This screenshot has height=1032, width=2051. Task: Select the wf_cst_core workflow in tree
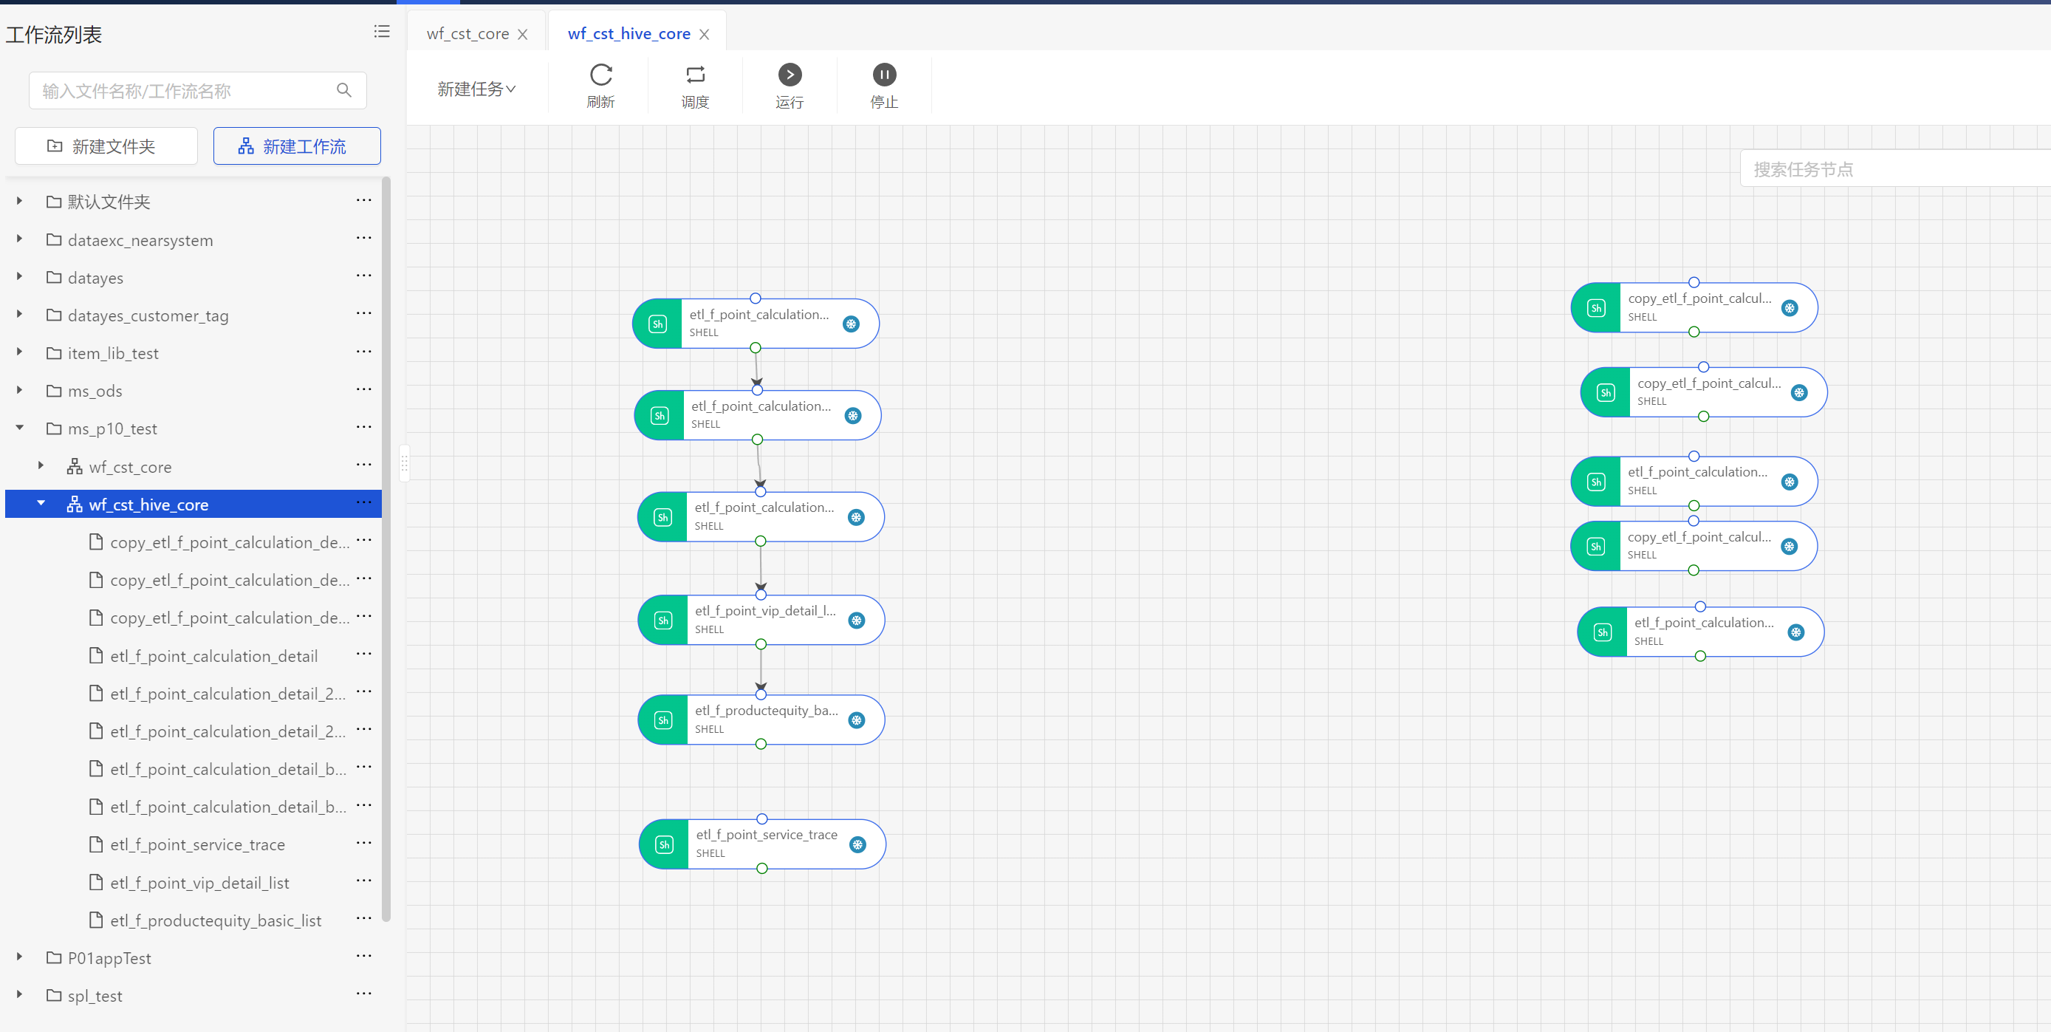pos(130,468)
